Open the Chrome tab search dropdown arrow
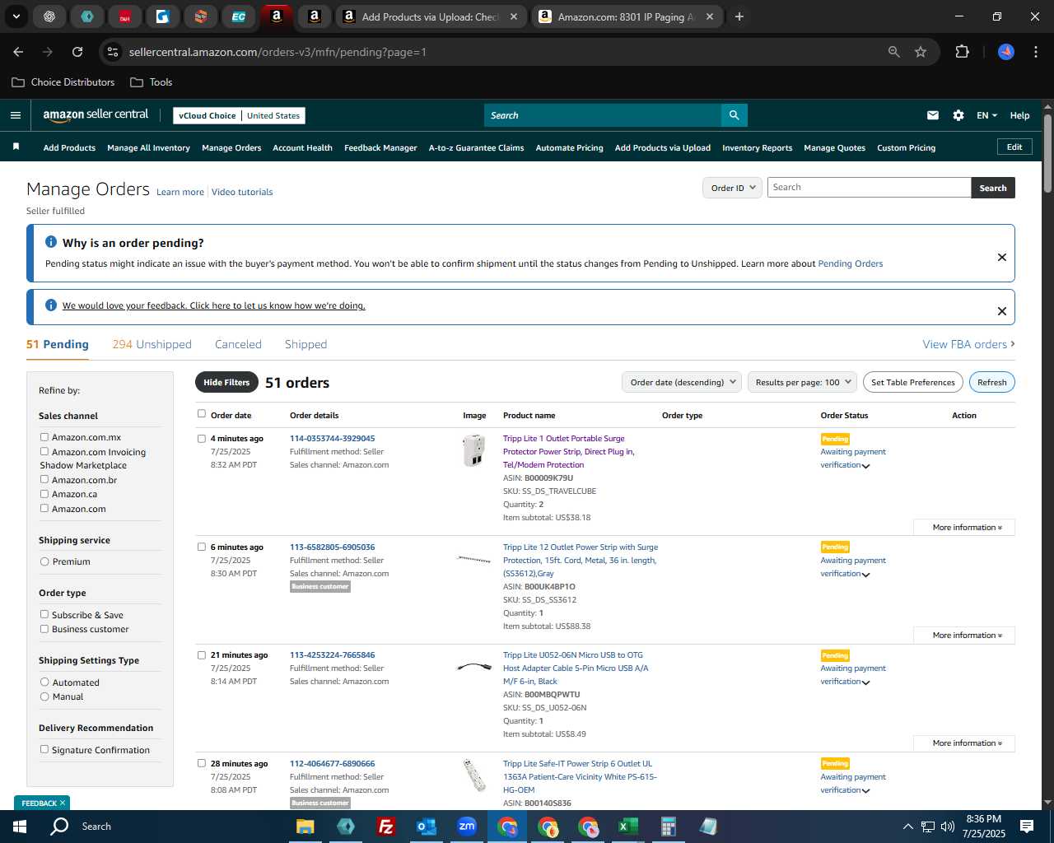Image resolution: width=1054 pixels, height=843 pixels. pos(16,16)
